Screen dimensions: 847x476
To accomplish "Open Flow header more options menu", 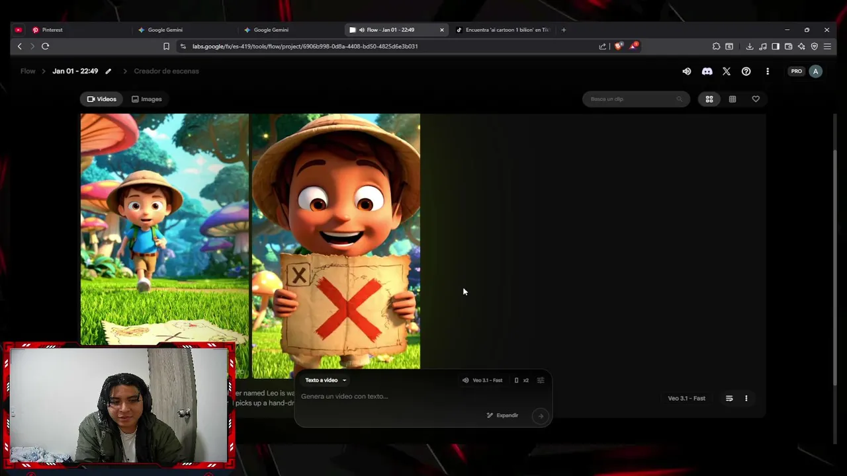I will (768, 71).
